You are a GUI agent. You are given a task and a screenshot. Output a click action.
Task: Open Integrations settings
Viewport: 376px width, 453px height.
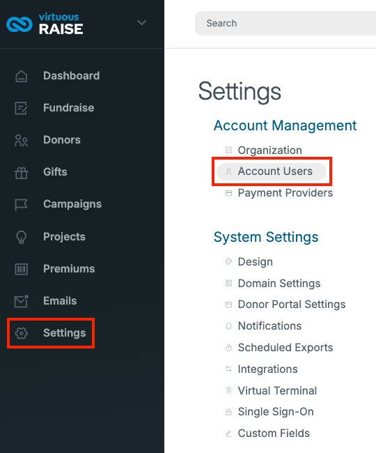point(268,369)
